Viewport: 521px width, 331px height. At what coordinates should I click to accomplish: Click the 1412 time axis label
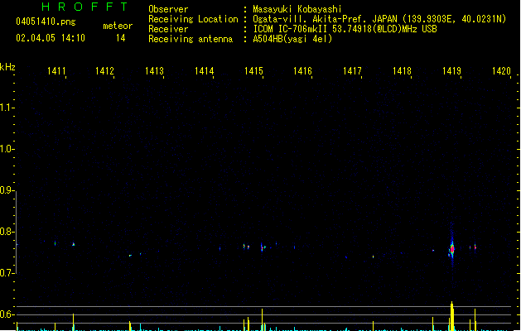point(104,71)
